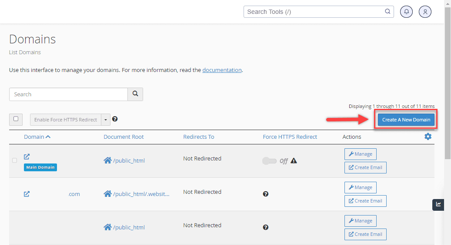Viewport: 451px width, 245px height.
Task: Click Not Redirected in the main domain row
Action: (x=202, y=158)
